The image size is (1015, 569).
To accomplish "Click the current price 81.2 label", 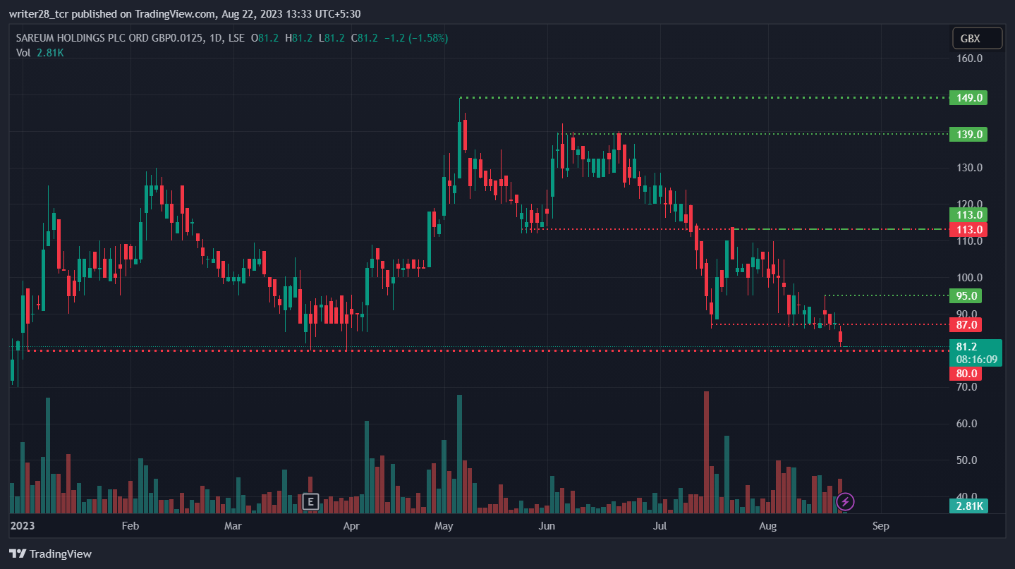I will click(976, 353).
